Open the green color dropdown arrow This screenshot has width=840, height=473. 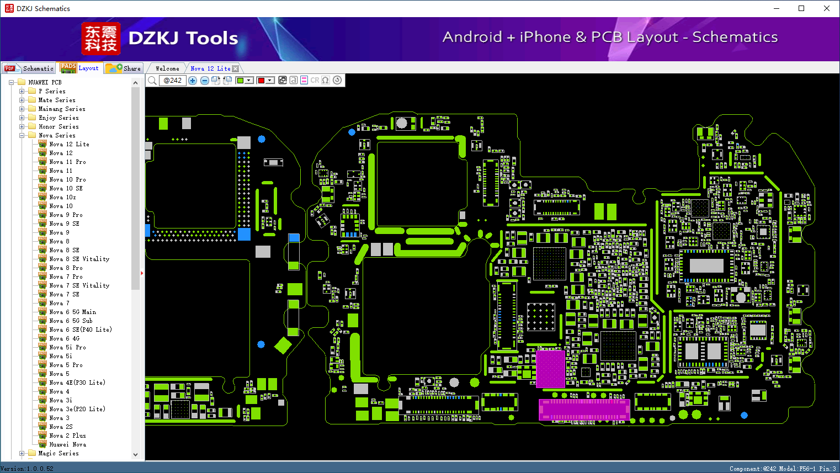coord(249,81)
